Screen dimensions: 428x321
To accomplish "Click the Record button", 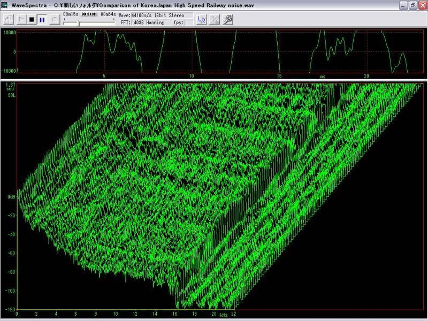I will tap(55, 20).
